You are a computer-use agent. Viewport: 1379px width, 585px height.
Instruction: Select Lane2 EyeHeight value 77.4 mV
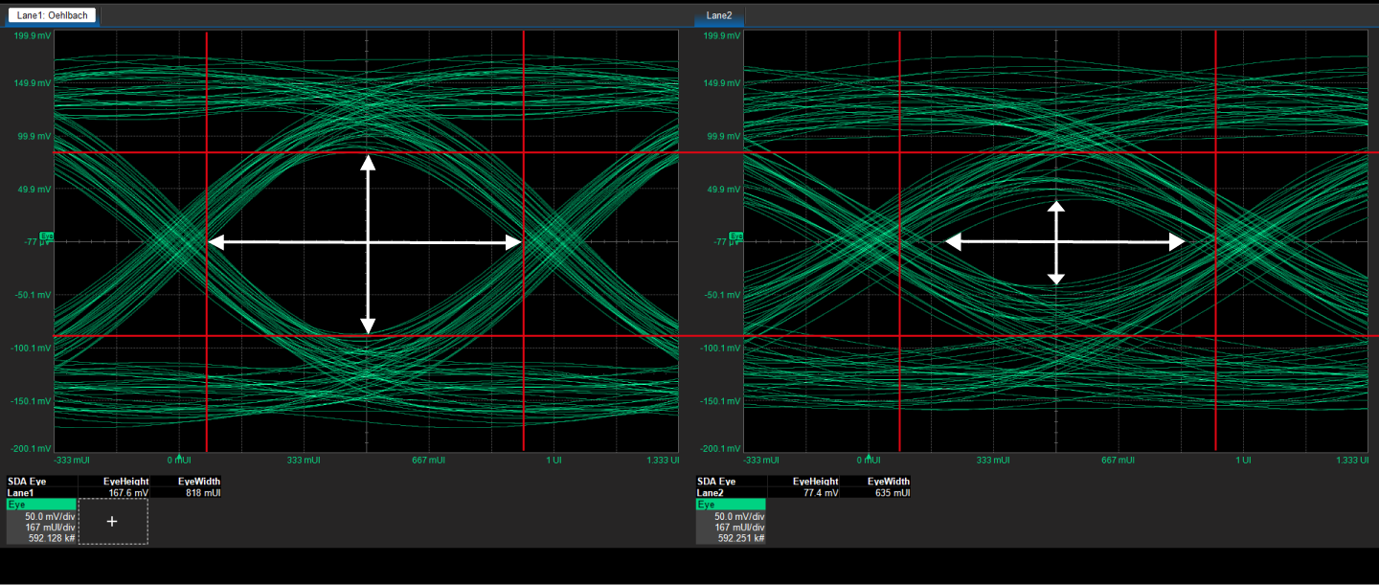click(x=820, y=493)
